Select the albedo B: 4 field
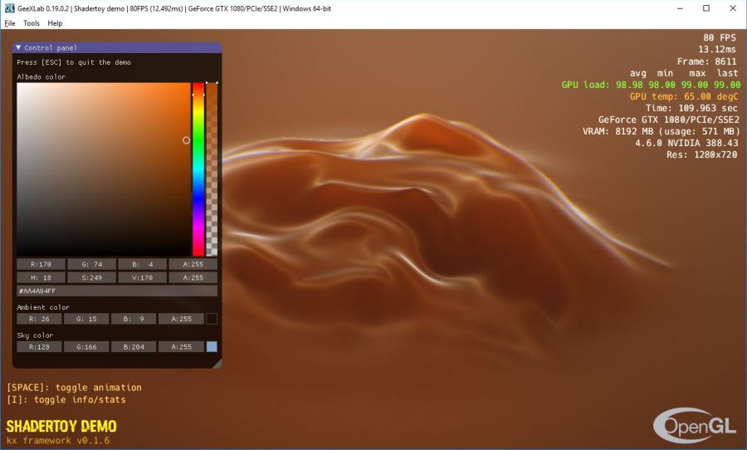The width and height of the screenshot is (747, 450). (x=143, y=264)
